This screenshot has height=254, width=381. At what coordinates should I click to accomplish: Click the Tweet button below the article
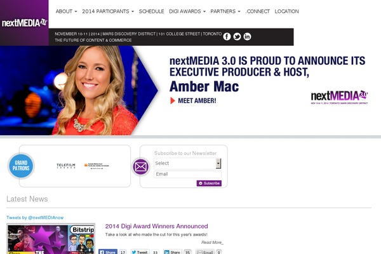[140, 252]
